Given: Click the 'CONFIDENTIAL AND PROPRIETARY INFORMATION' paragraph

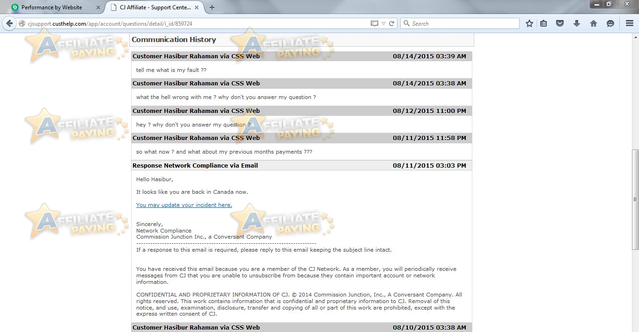Looking at the screenshot, I should click(x=299, y=304).
